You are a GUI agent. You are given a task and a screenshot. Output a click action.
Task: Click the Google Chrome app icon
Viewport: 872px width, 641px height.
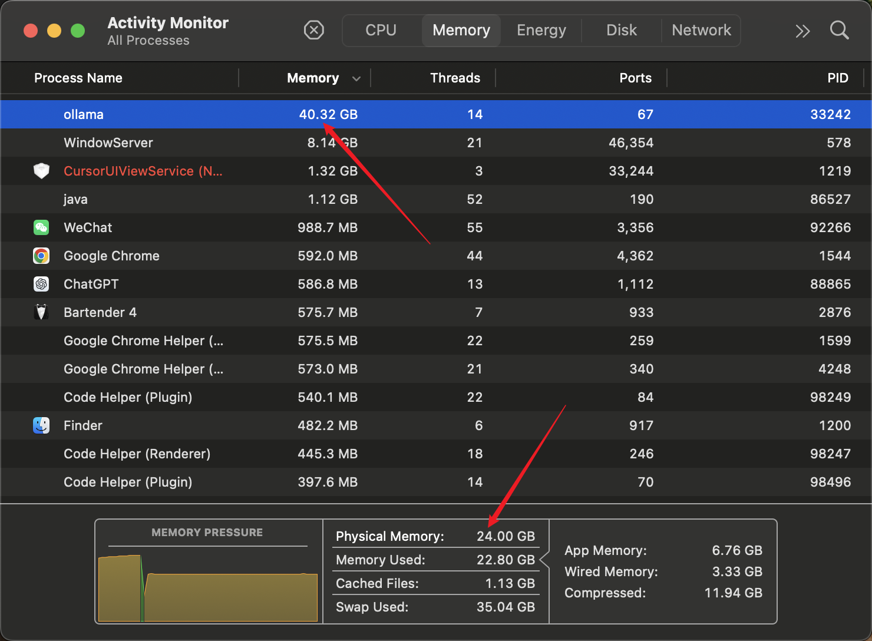pyautogui.click(x=41, y=256)
